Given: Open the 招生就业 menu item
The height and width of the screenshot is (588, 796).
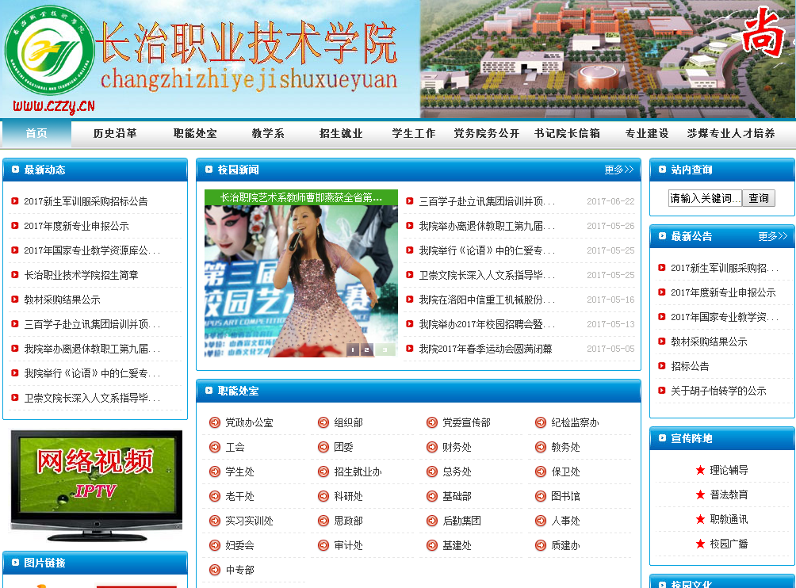Looking at the screenshot, I should coord(341,133).
